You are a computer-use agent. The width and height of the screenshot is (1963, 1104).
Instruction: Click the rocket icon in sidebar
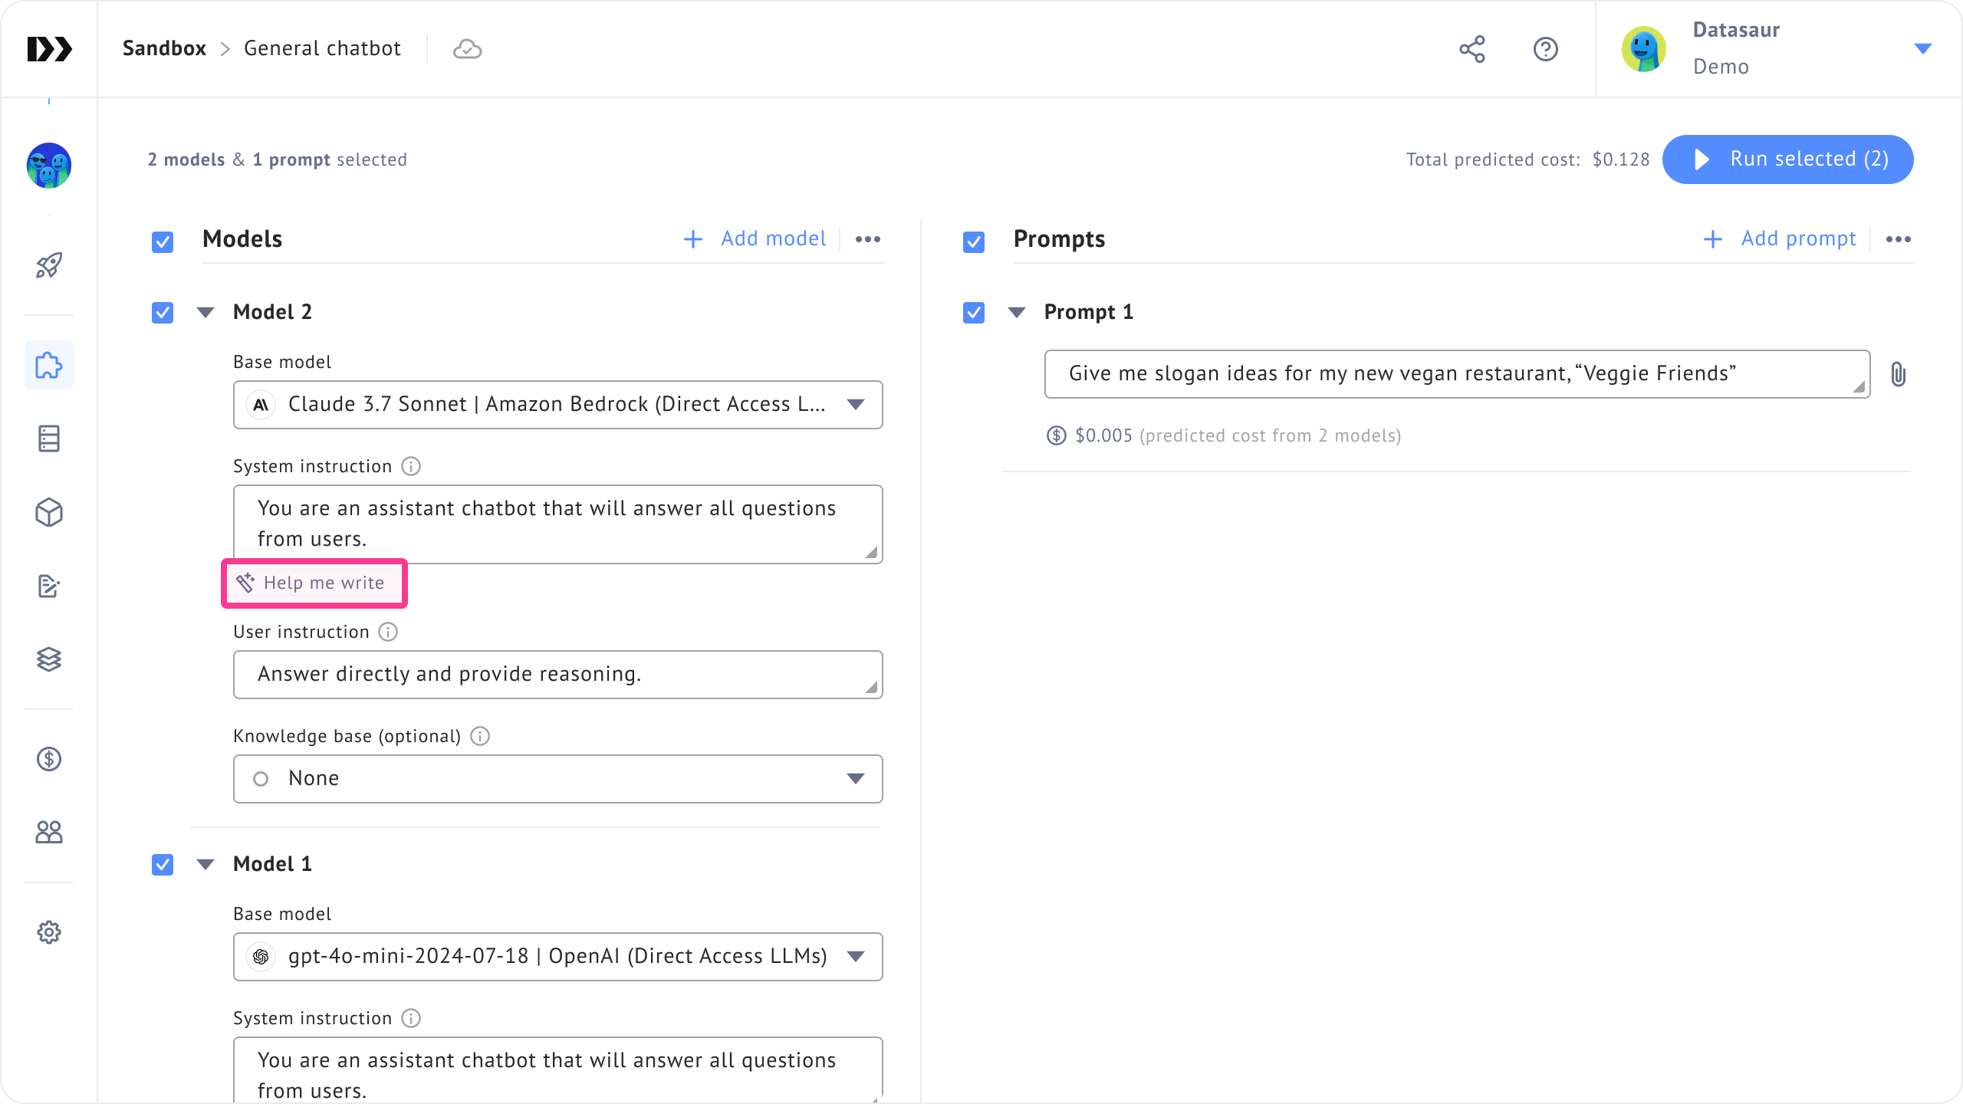[49, 265]
